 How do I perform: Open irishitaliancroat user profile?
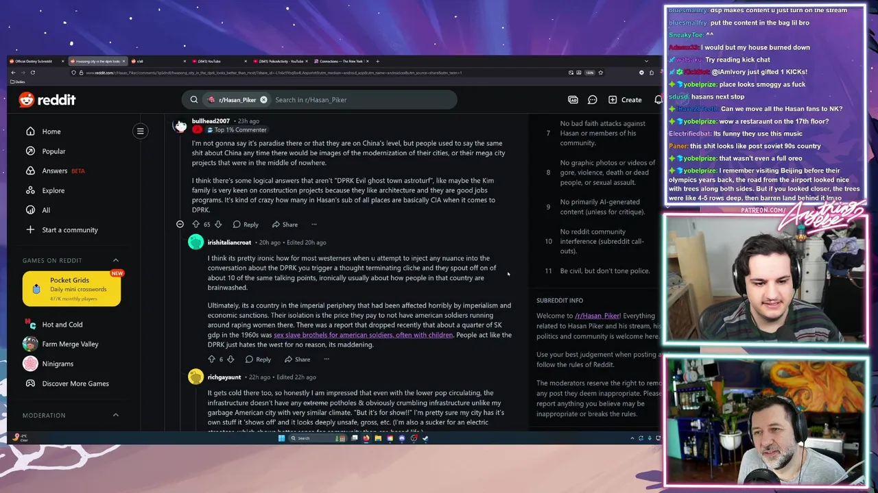pos(229,242)
